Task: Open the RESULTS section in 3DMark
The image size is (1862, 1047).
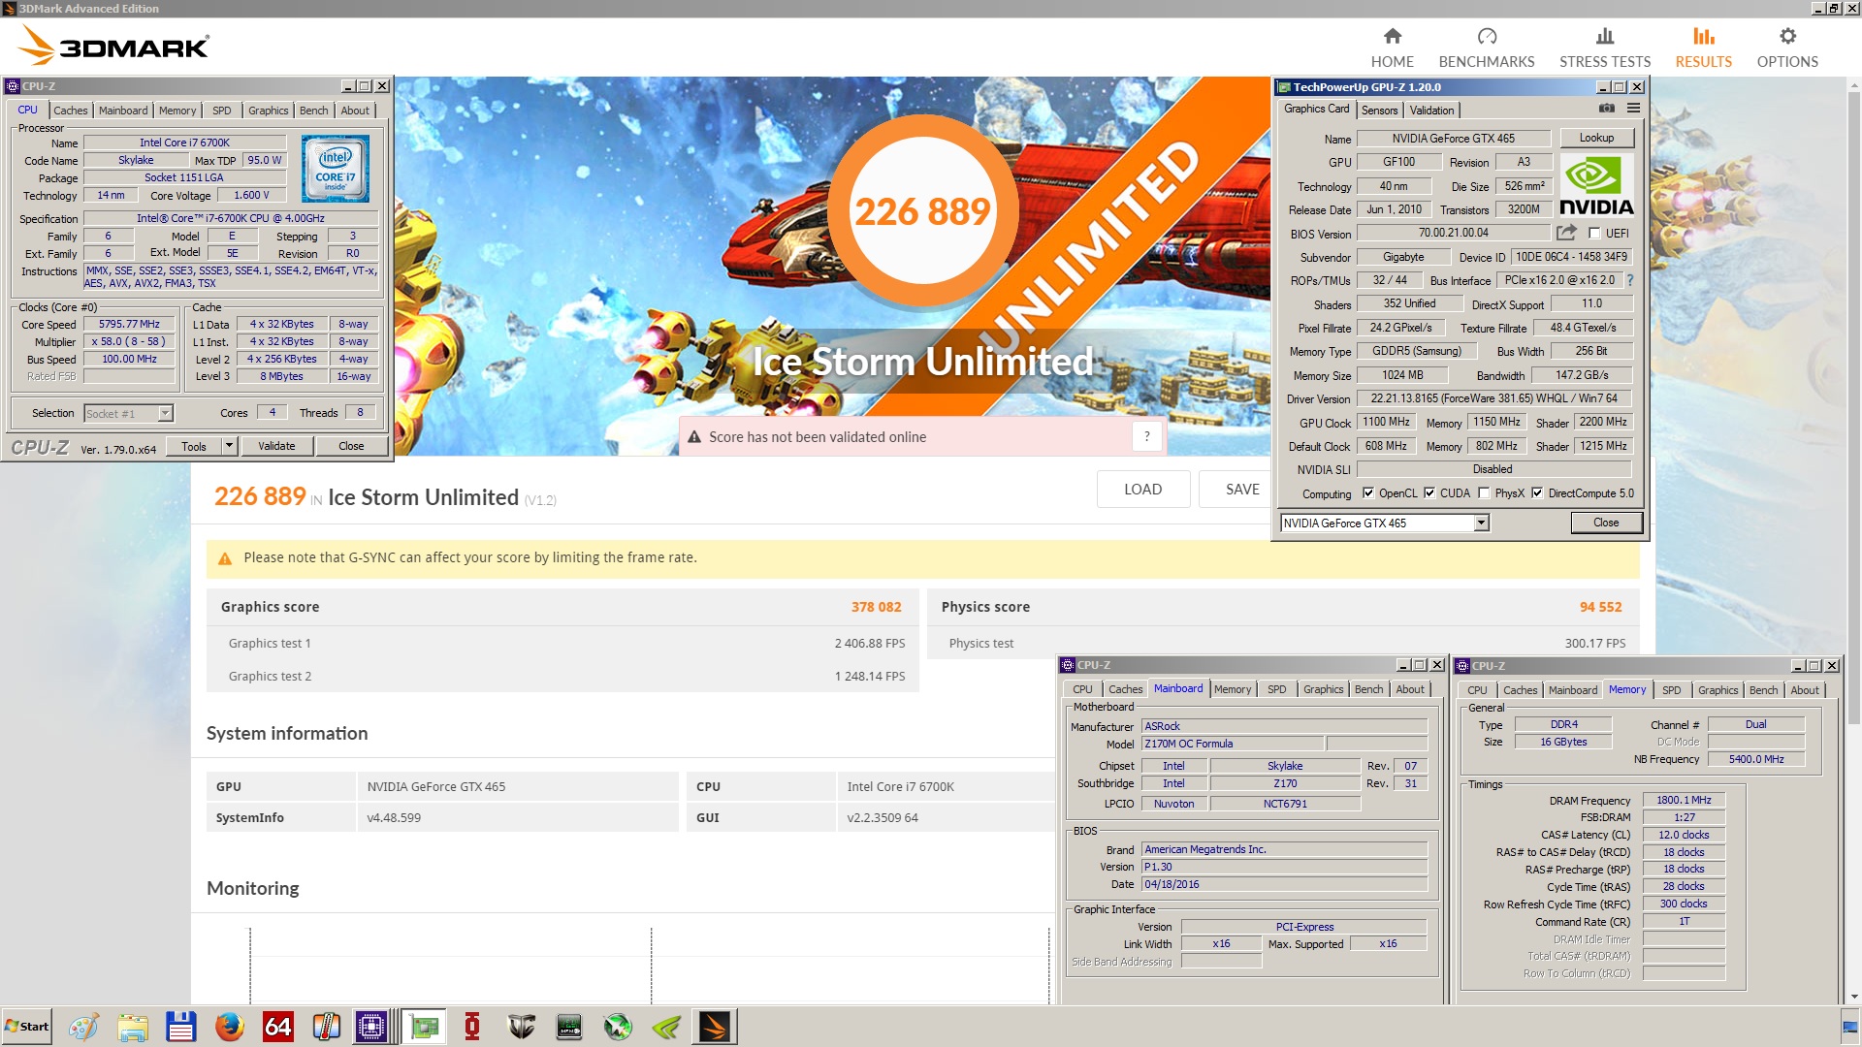Action: 1704,48
